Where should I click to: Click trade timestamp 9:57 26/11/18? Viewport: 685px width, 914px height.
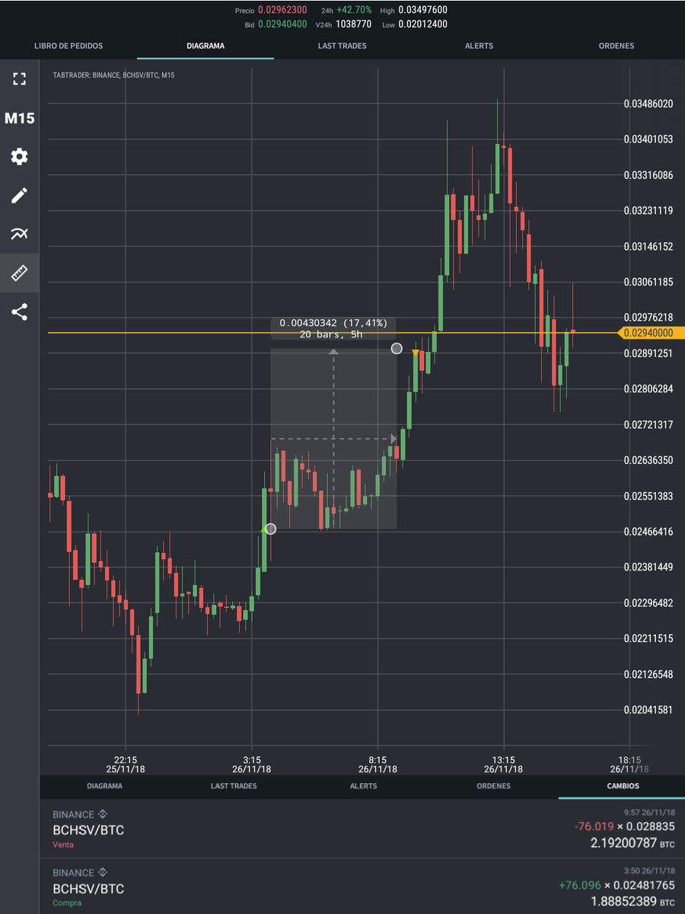649,813
